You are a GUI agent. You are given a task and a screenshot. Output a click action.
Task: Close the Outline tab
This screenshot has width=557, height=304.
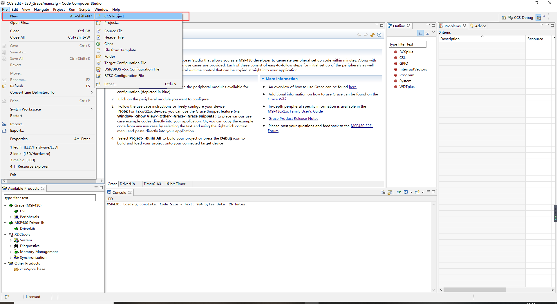click(x=409, y=26)
